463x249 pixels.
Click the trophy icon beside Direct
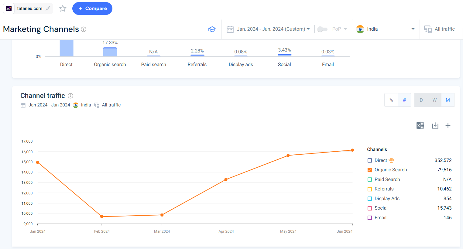pyautogui.click(x=391, y=160)
